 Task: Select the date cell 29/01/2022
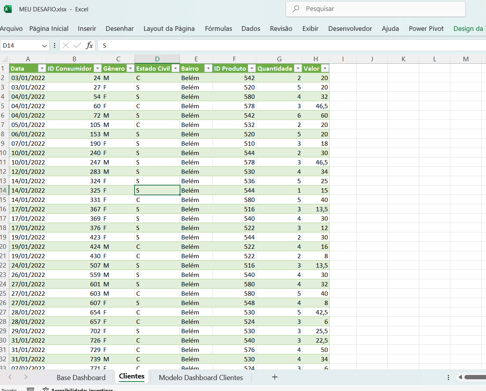pyautogui.click(x=28, y=331)
